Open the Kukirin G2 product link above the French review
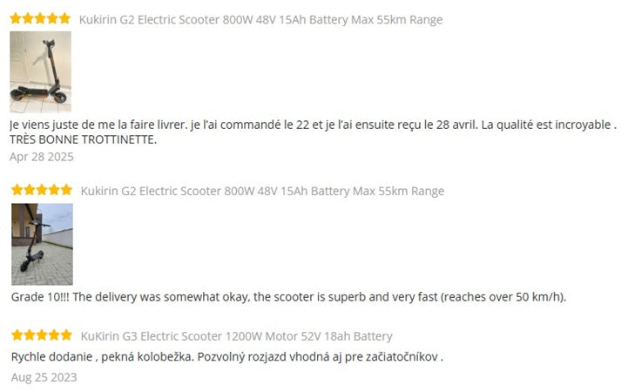 point(260,19)
